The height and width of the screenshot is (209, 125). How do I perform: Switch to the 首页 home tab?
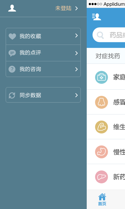(x=102, y=200)
